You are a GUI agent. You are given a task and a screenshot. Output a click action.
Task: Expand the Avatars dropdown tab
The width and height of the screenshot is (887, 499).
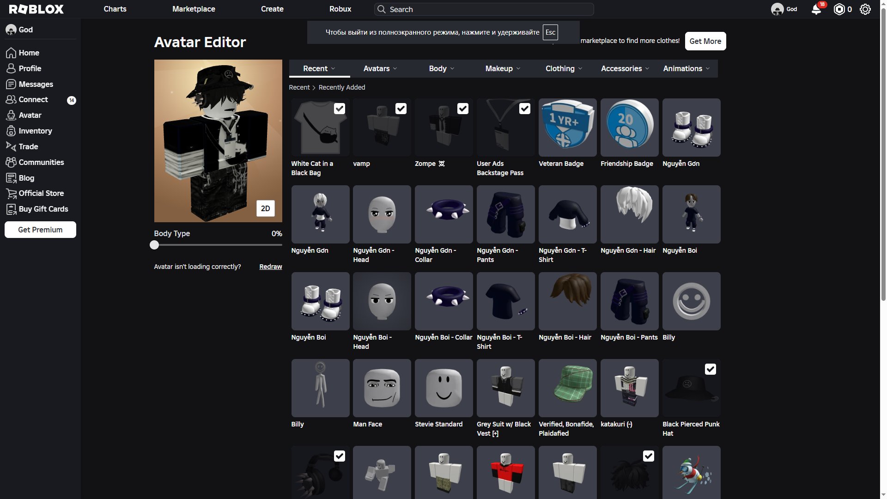[380, 68]
